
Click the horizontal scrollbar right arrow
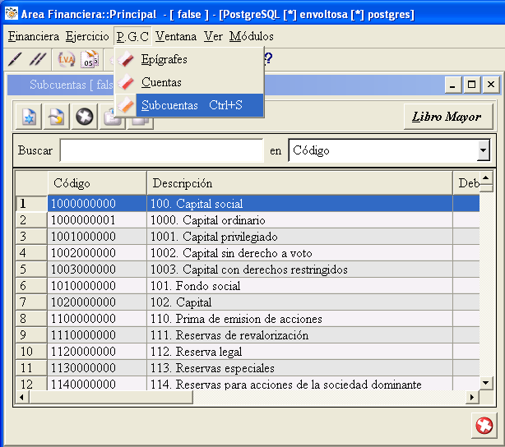pos(472,397)
